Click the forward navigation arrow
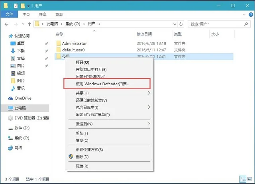The height and width of the screenshot is (184, 255). click(x=16, y=24)
